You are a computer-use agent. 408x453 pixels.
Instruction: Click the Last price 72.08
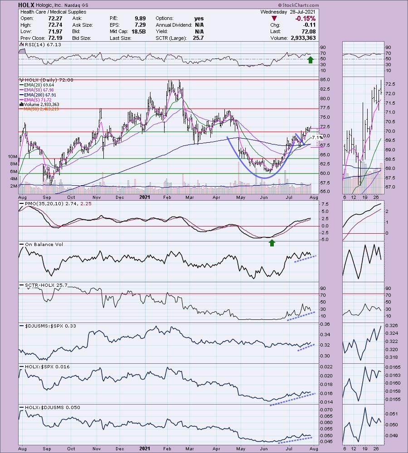point(308,32)
